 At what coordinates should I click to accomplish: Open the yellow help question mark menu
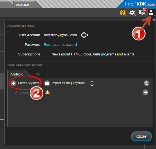coord(123,13)
